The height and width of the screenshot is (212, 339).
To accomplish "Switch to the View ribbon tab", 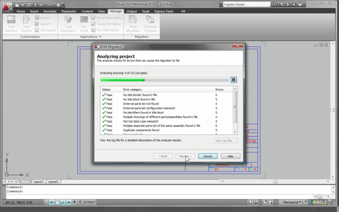I will click(101, 11).
